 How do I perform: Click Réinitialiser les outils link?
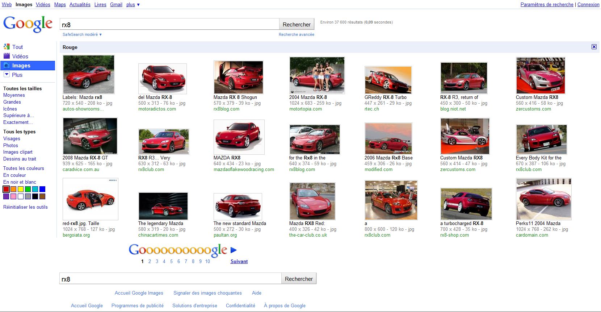(25, 207)
